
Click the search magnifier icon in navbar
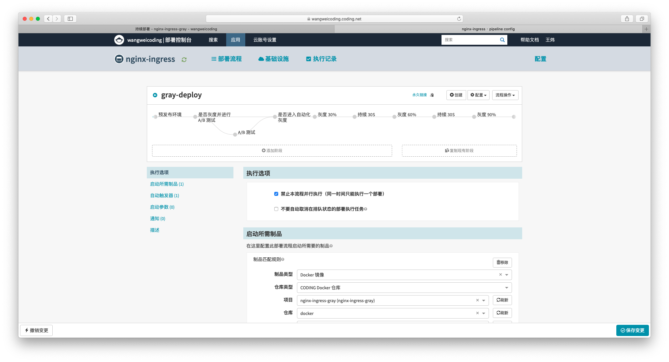pyautogui.click(x=502, y=40)
